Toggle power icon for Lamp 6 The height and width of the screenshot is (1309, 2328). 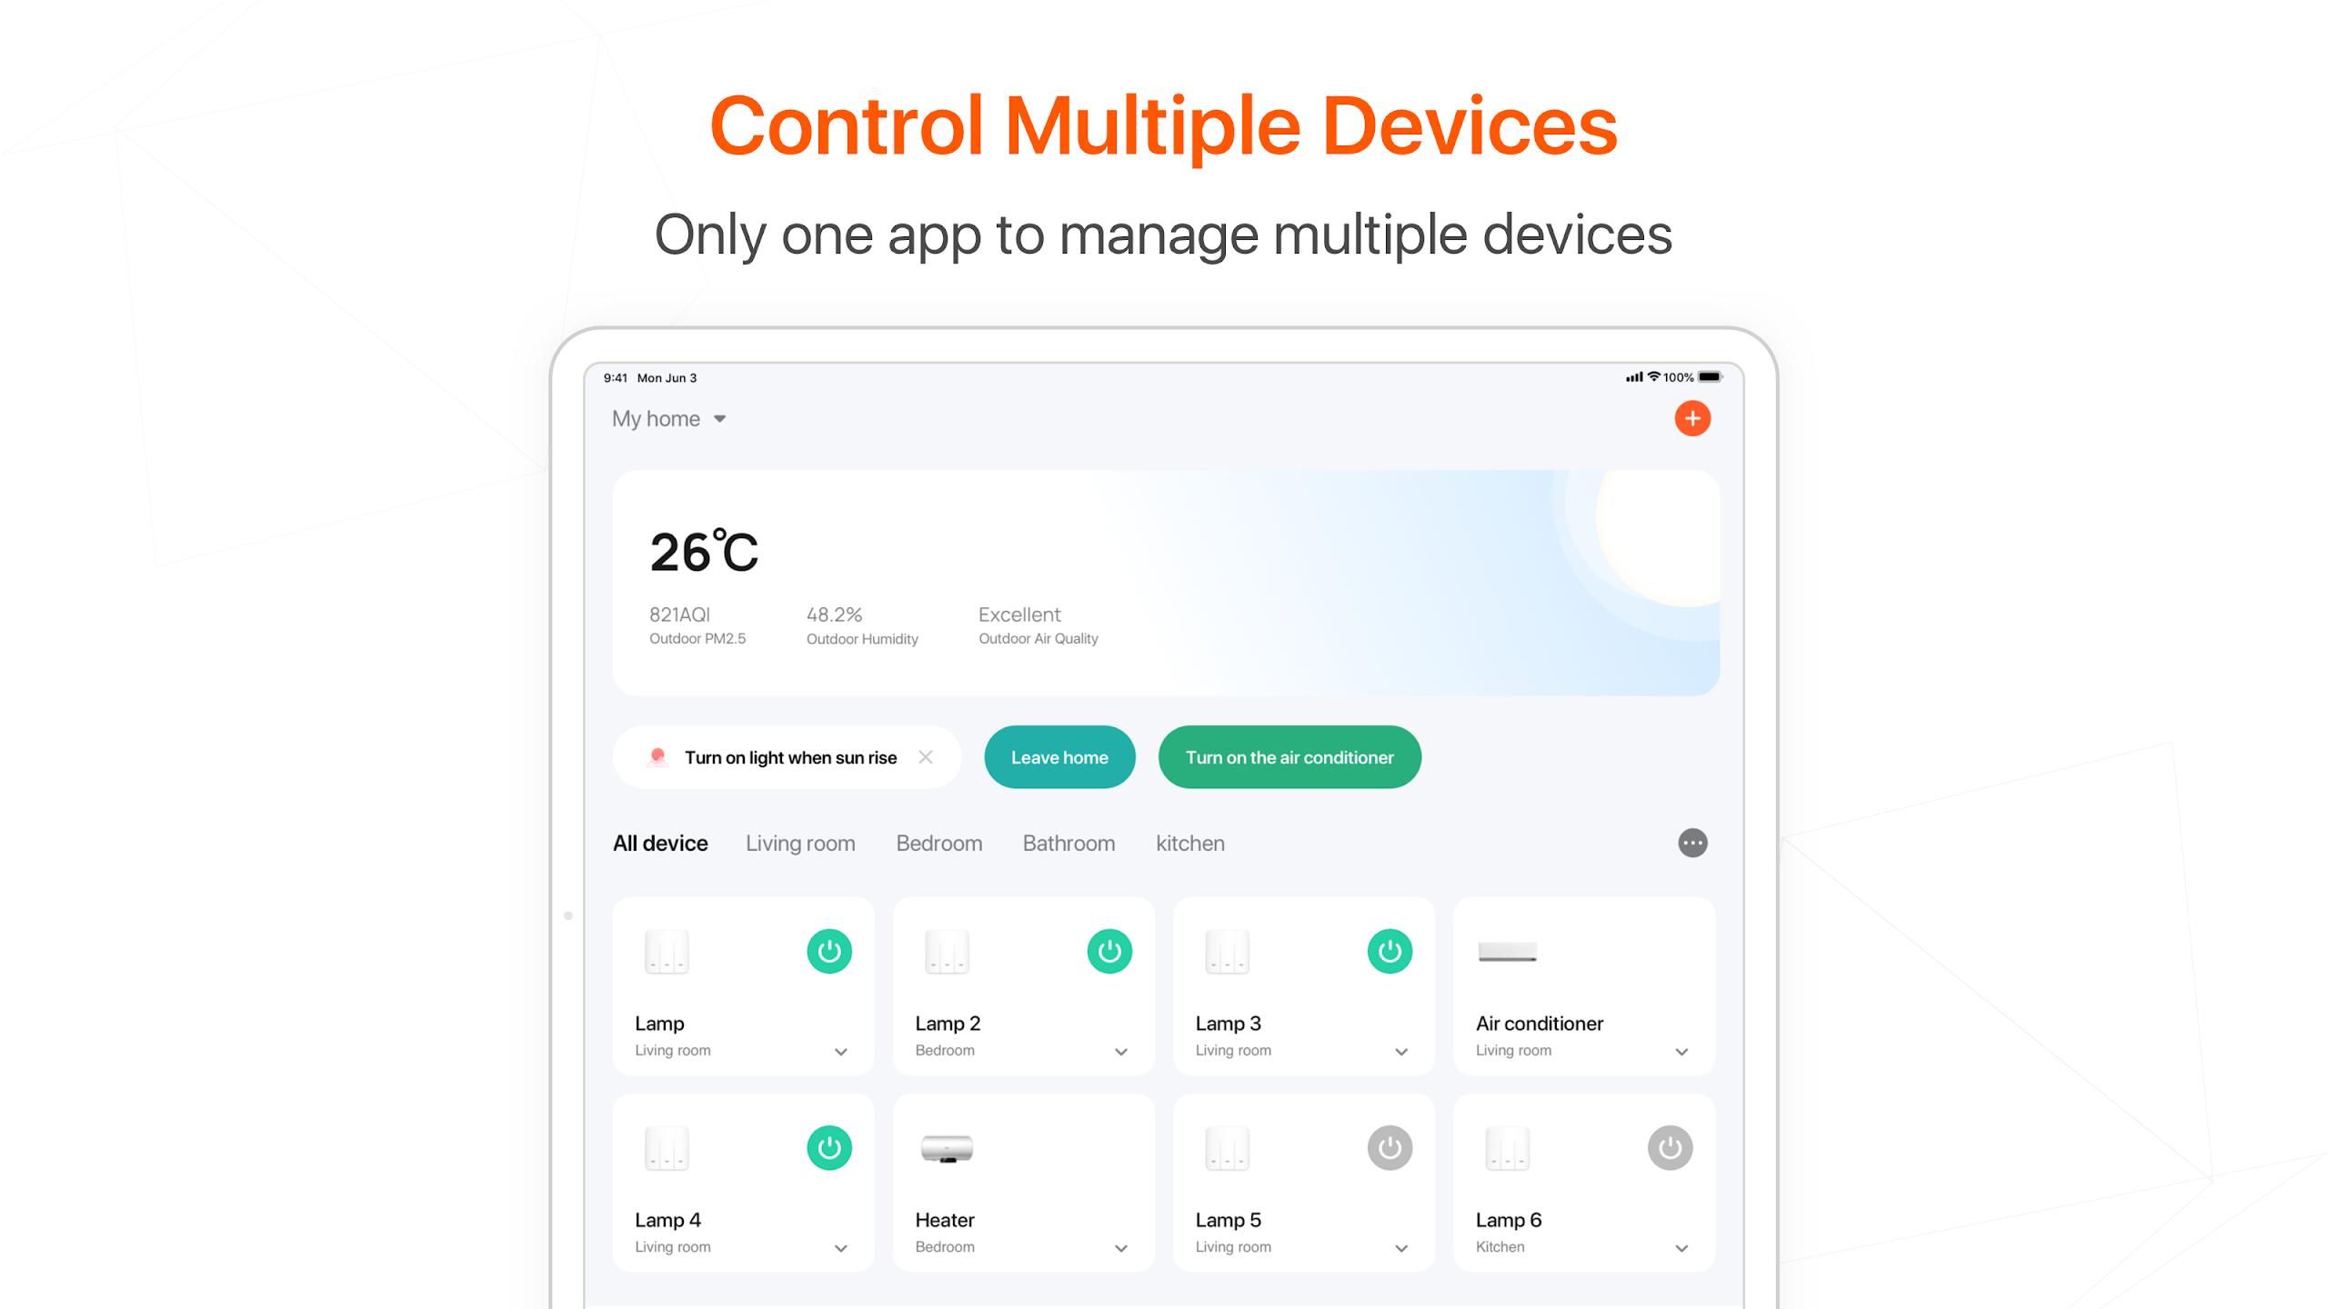coord(1670,1147)
